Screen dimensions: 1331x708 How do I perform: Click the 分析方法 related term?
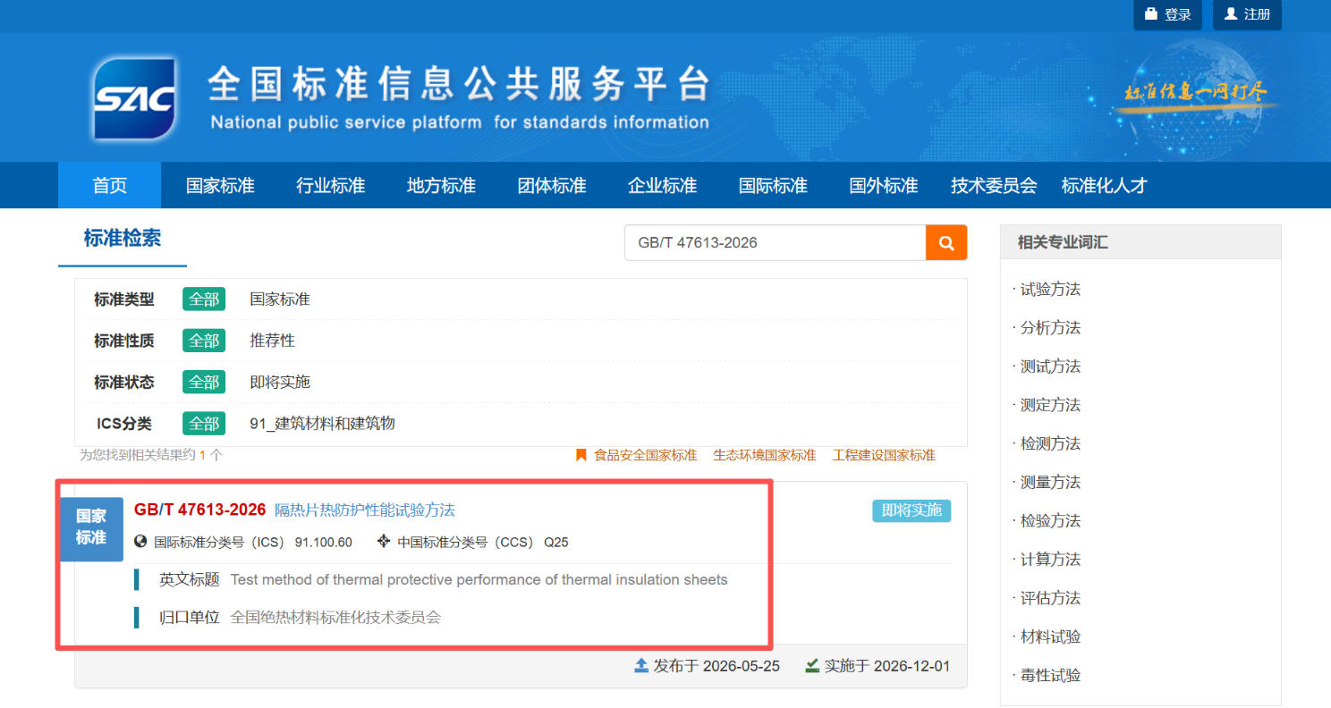coord(1050,327)
